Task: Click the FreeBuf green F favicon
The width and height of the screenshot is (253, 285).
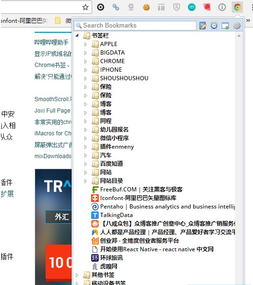Action: (95, 190)
